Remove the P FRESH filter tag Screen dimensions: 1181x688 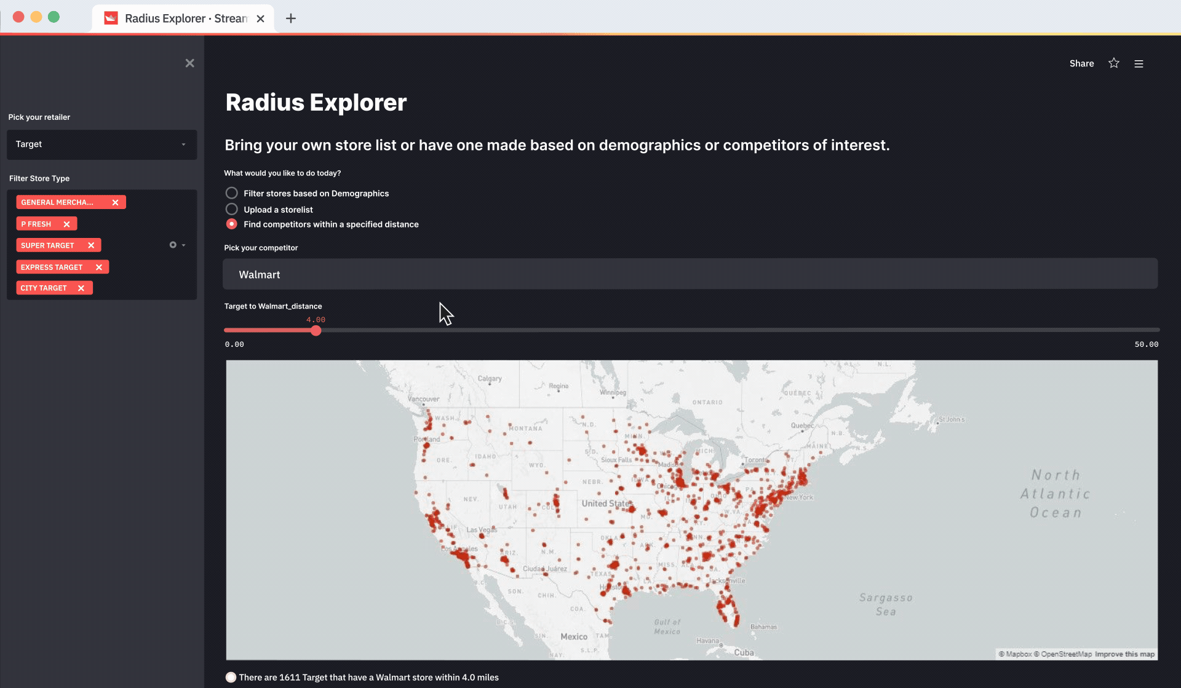pyautogui.click(x=66, y=223)
